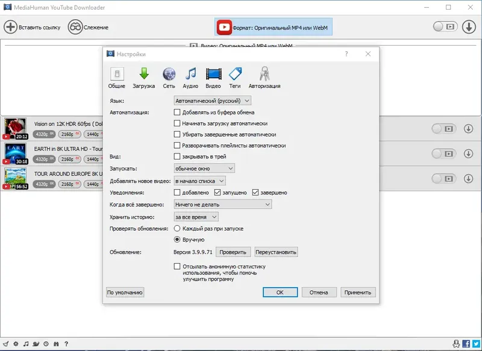The height and width of the screenshot is (351, 482).
Task: Click the TOUR AROUND EUROPE video thumbnail
Action: [16, 178]
